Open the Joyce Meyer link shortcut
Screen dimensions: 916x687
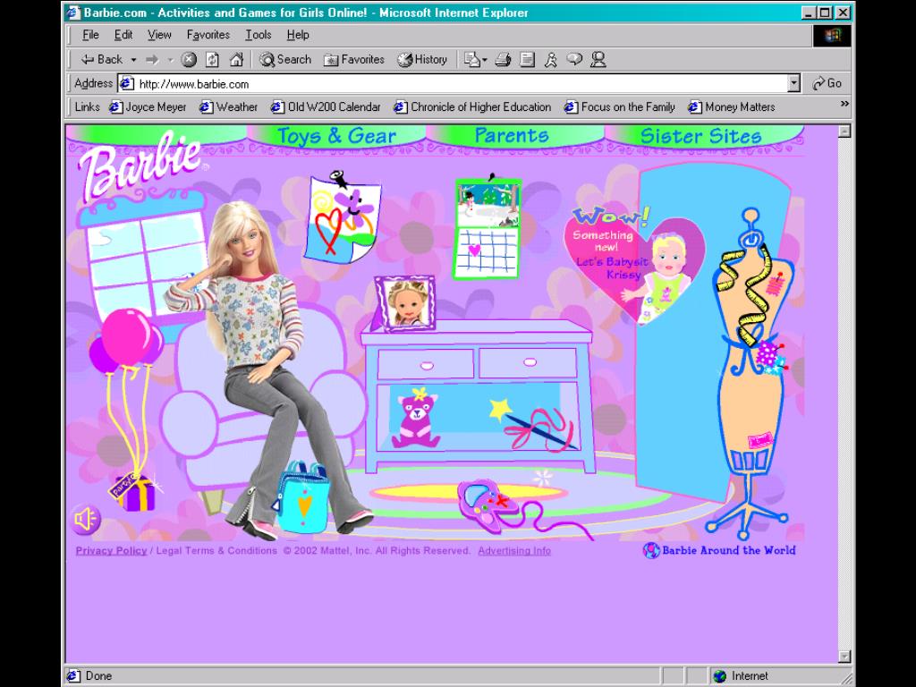pos(148,107)
